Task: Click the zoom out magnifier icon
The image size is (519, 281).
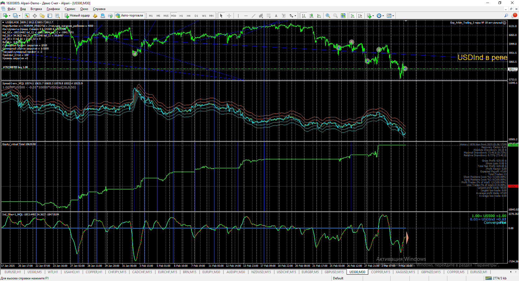Action: tap(335, 16)
